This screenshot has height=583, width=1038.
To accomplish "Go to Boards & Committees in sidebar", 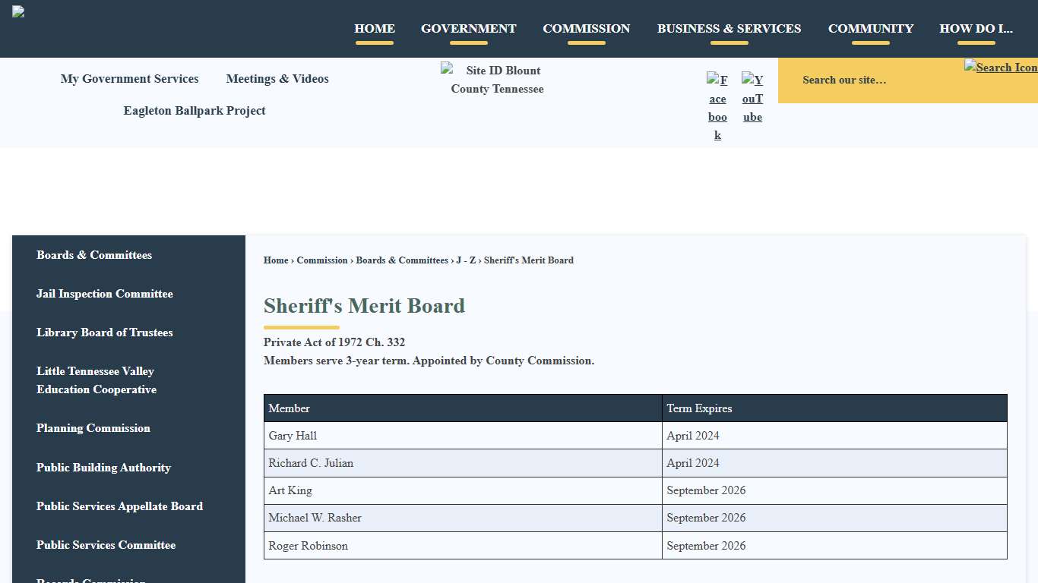I will [94, 255].
